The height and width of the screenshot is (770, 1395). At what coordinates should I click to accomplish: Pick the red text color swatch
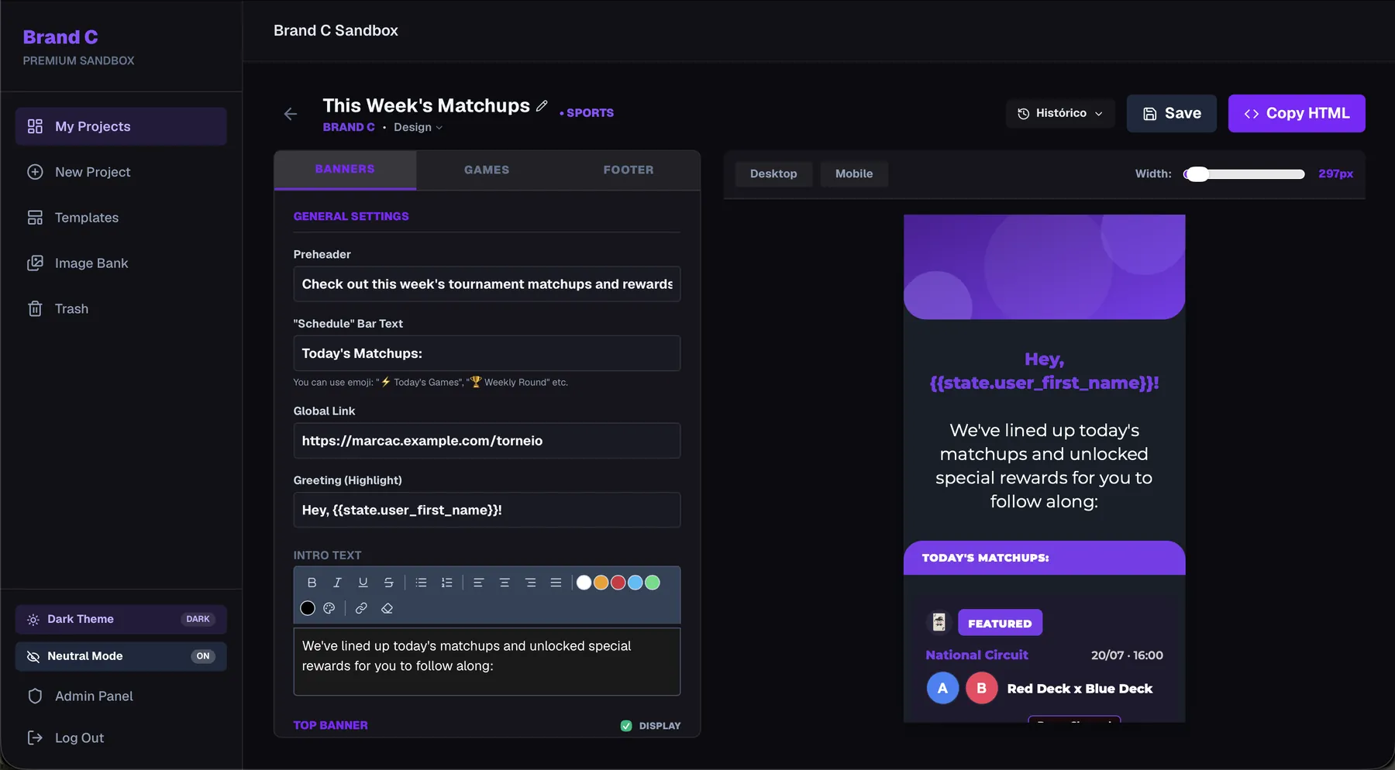[x=618, y=583]
